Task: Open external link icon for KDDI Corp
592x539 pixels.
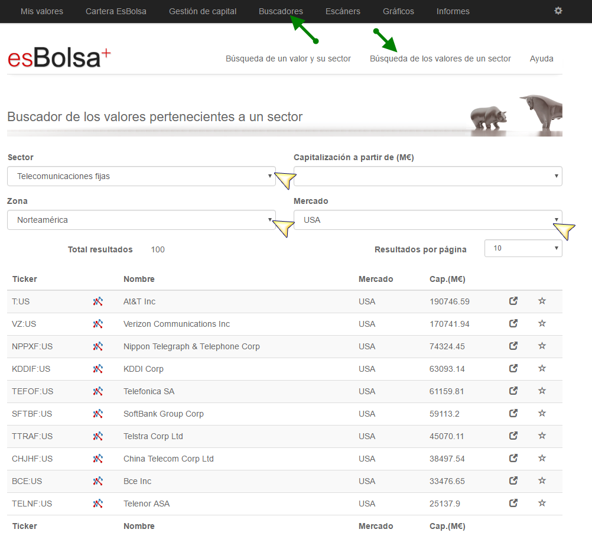Action: pos(513,368)
